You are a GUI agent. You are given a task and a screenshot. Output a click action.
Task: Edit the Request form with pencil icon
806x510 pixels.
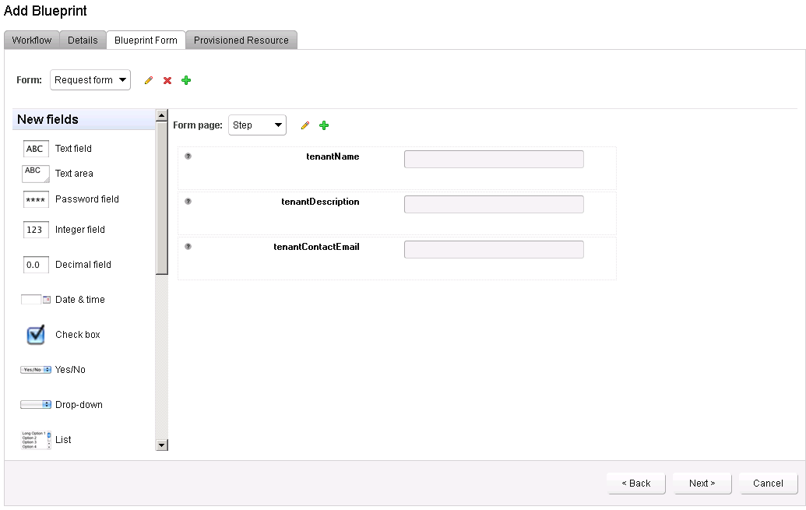(149, 80)
